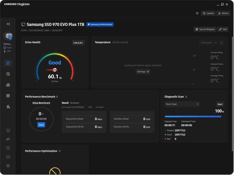This screenshot has height=175, width=234.
Task: Click the Elapsed Time 00:00:31 value
Action: pos(170,125)
